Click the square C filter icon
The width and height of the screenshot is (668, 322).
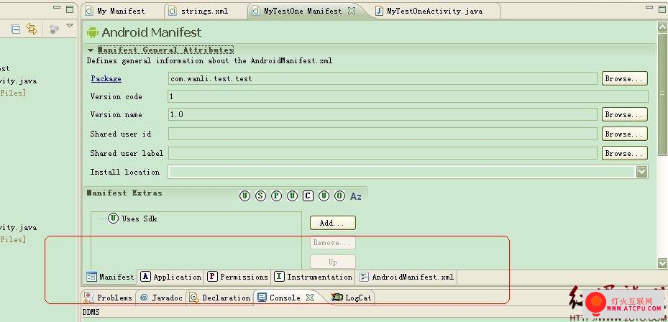click(x=308, y=196)
